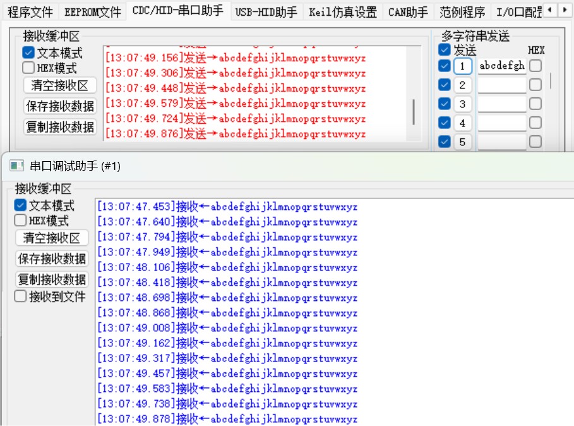
Task: Click 复制接收数据 in 串口调试助手 (#1) window
Action: (x=52, y=279)
